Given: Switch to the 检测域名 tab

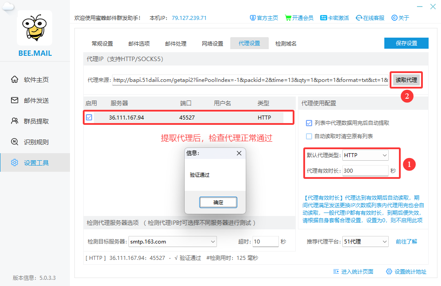Looking at the screenshot, I should [x=286, y=43].
